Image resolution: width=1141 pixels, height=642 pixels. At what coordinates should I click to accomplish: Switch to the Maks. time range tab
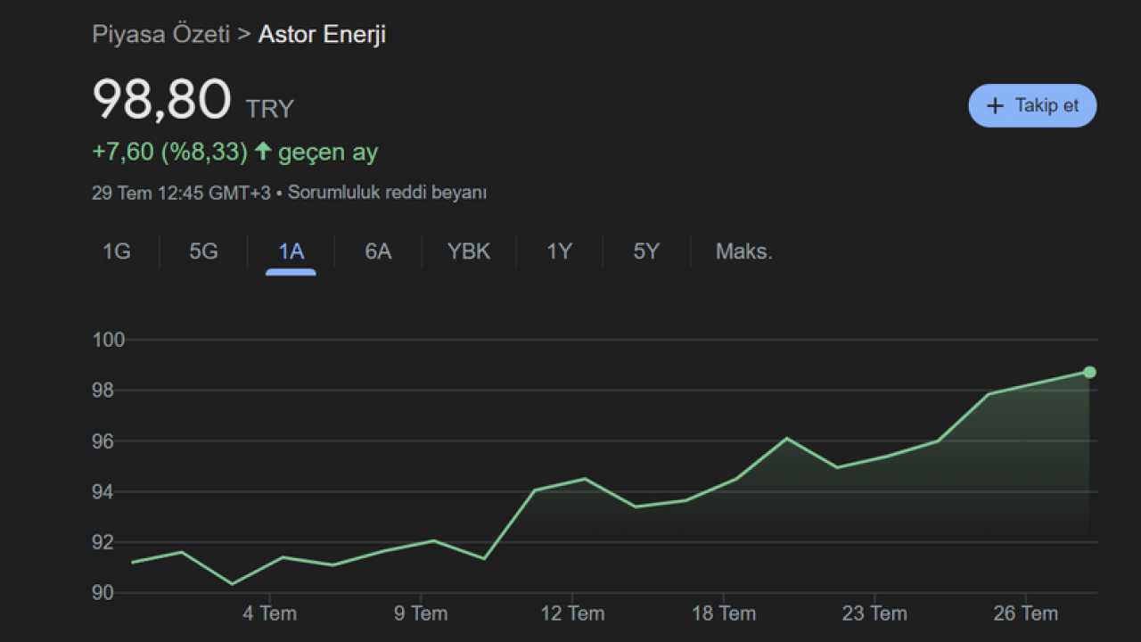click(744, 251)
